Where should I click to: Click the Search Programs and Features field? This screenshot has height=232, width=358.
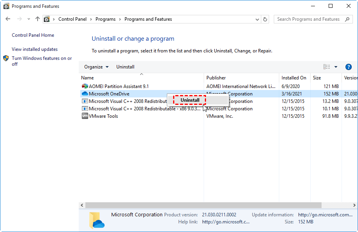[308, 19]
